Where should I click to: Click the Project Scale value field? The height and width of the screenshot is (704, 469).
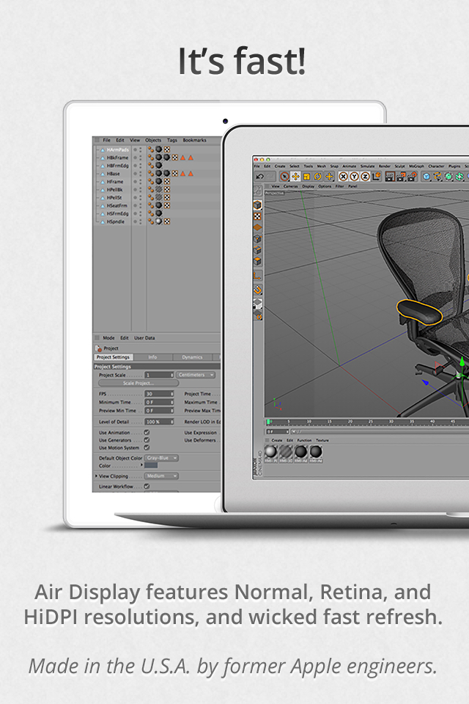click(159, 375)
